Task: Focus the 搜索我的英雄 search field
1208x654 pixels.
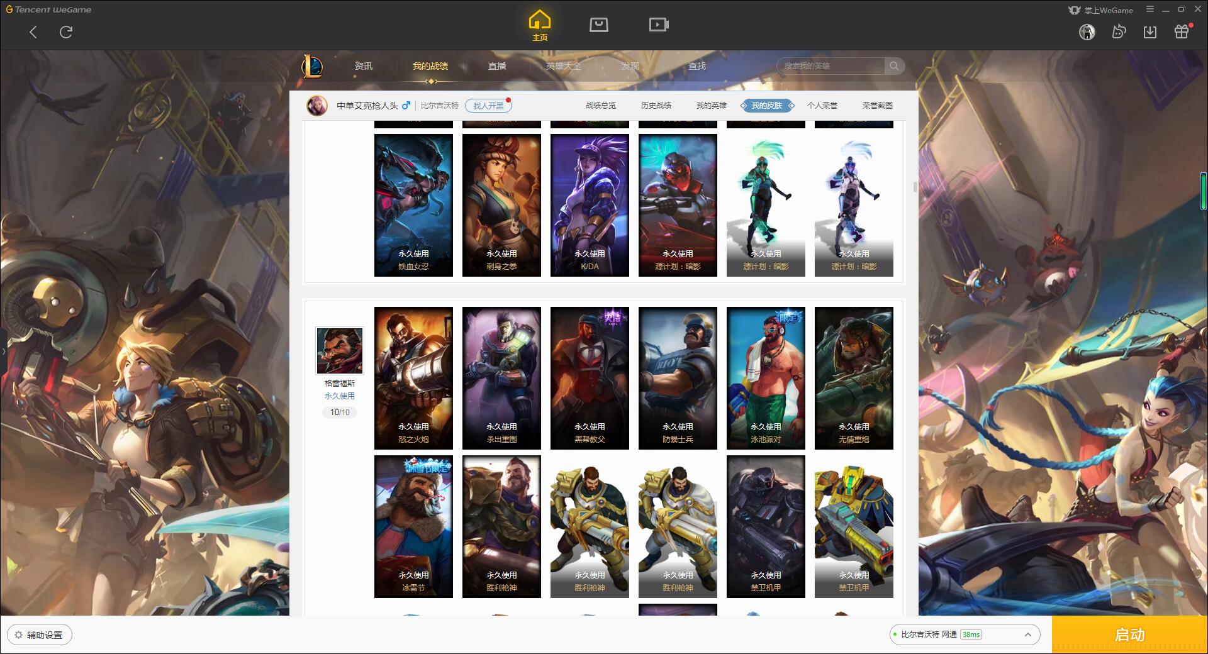Action: pyautogui.click(x=831, y=66)
